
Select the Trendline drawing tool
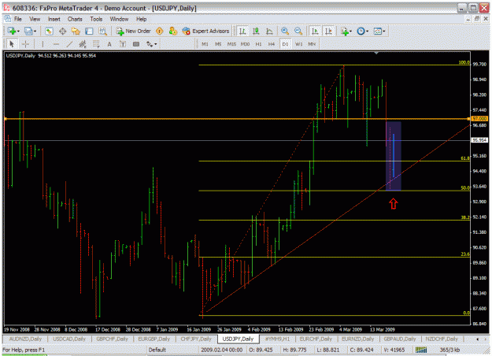point(69,44)
